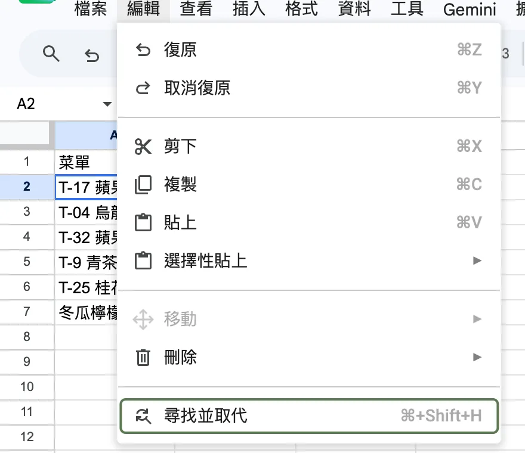Select 尋找並取代 menu entry

point(309,416)
